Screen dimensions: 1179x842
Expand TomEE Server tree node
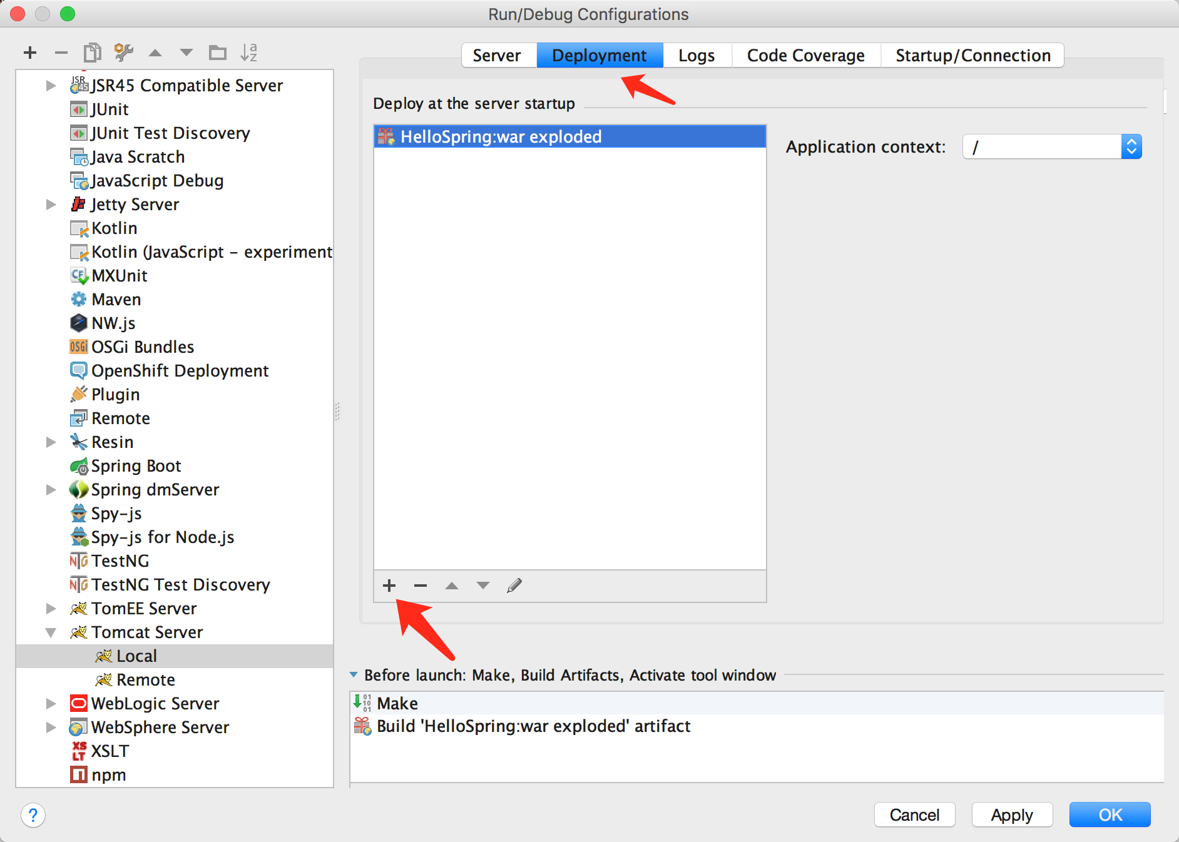pyautogui.click(x=51, y=608)
